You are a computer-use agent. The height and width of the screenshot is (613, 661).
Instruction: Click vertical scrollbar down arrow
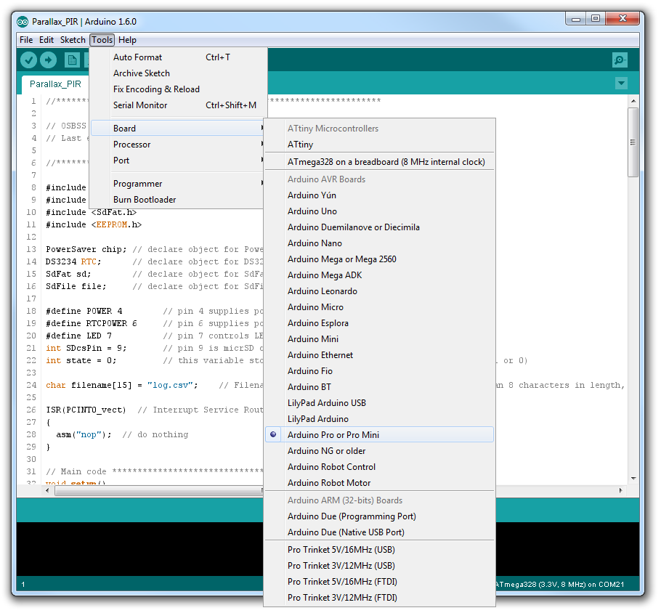[x=633, y=479]
